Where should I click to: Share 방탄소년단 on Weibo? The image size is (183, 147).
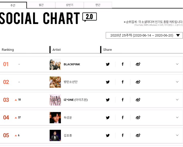click(138, 82)
